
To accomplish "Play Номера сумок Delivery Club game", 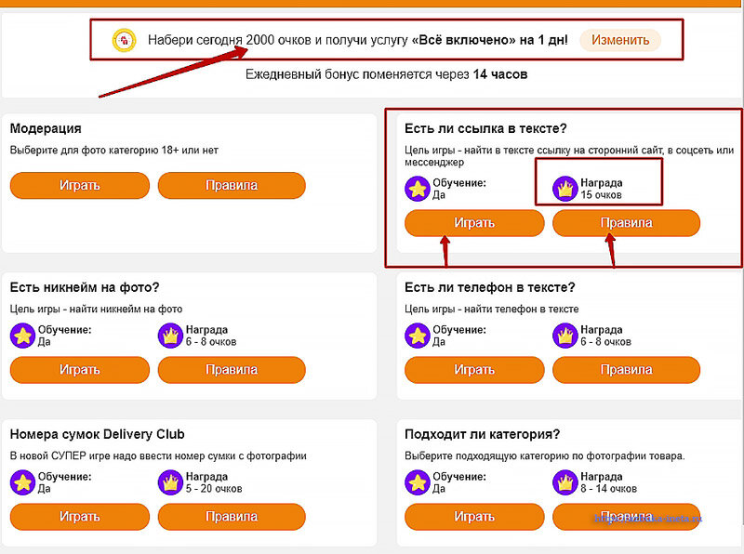I will pos(80,517).
